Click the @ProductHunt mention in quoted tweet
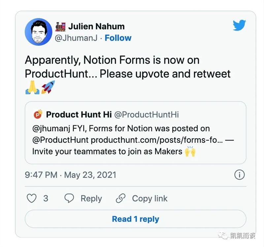The height and width of the screenshot is (247, 264). (x=60, y=140)
